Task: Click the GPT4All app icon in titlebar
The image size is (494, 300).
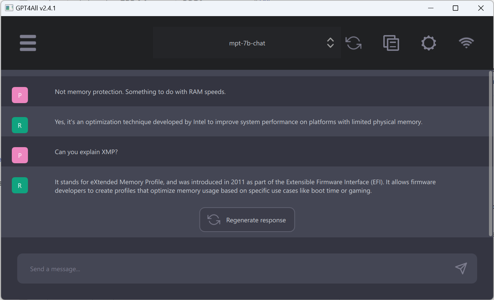Action: click(x=9, y=8)
